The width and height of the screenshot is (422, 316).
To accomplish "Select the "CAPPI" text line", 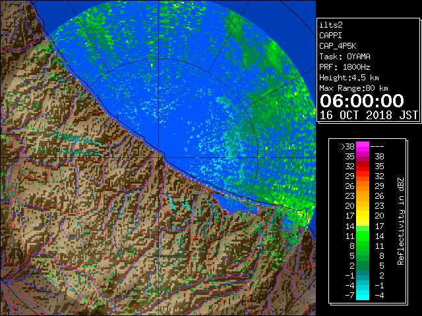I will coord(330,36).
